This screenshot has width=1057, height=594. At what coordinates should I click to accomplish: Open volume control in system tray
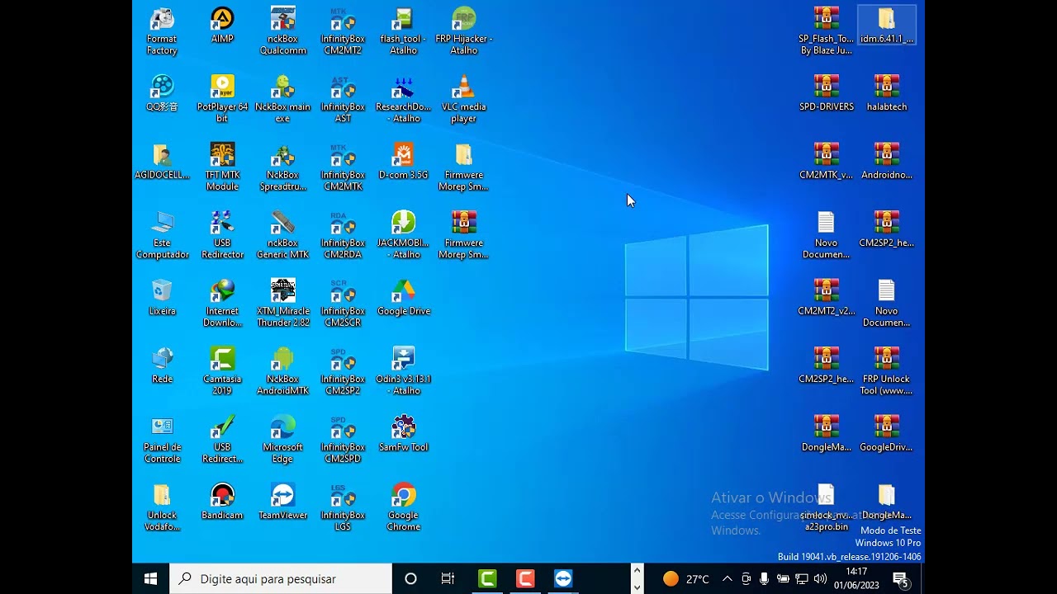[820, 579]
